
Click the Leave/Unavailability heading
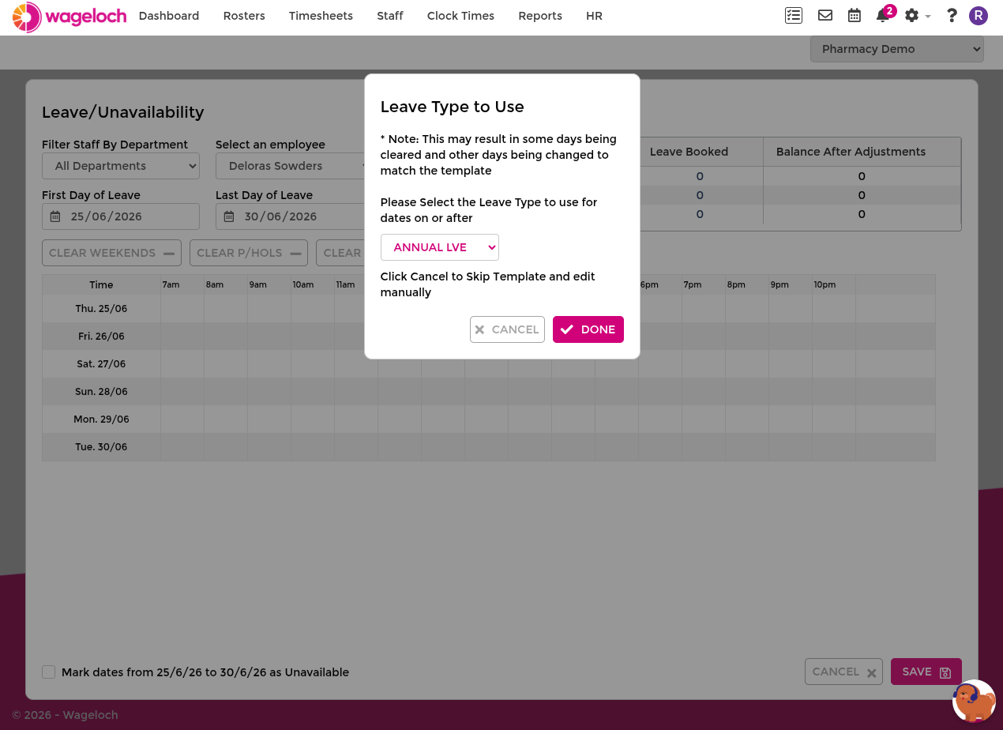[122, 112]
